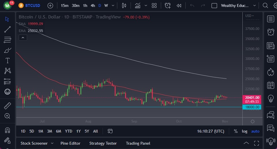Select the weekly W timeframe

tap(106, 6)
